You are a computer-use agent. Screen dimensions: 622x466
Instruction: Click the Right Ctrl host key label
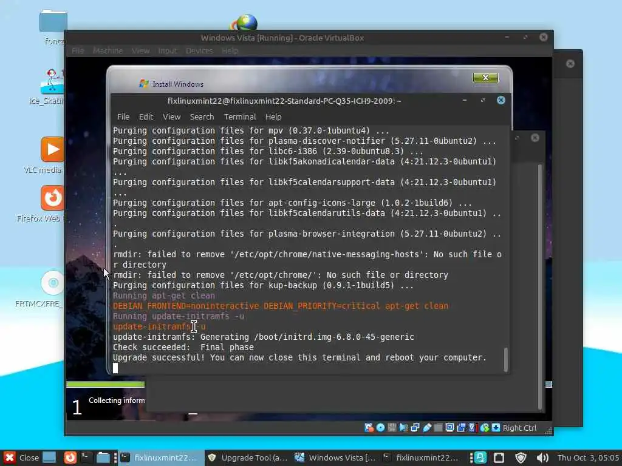point(520,428)
